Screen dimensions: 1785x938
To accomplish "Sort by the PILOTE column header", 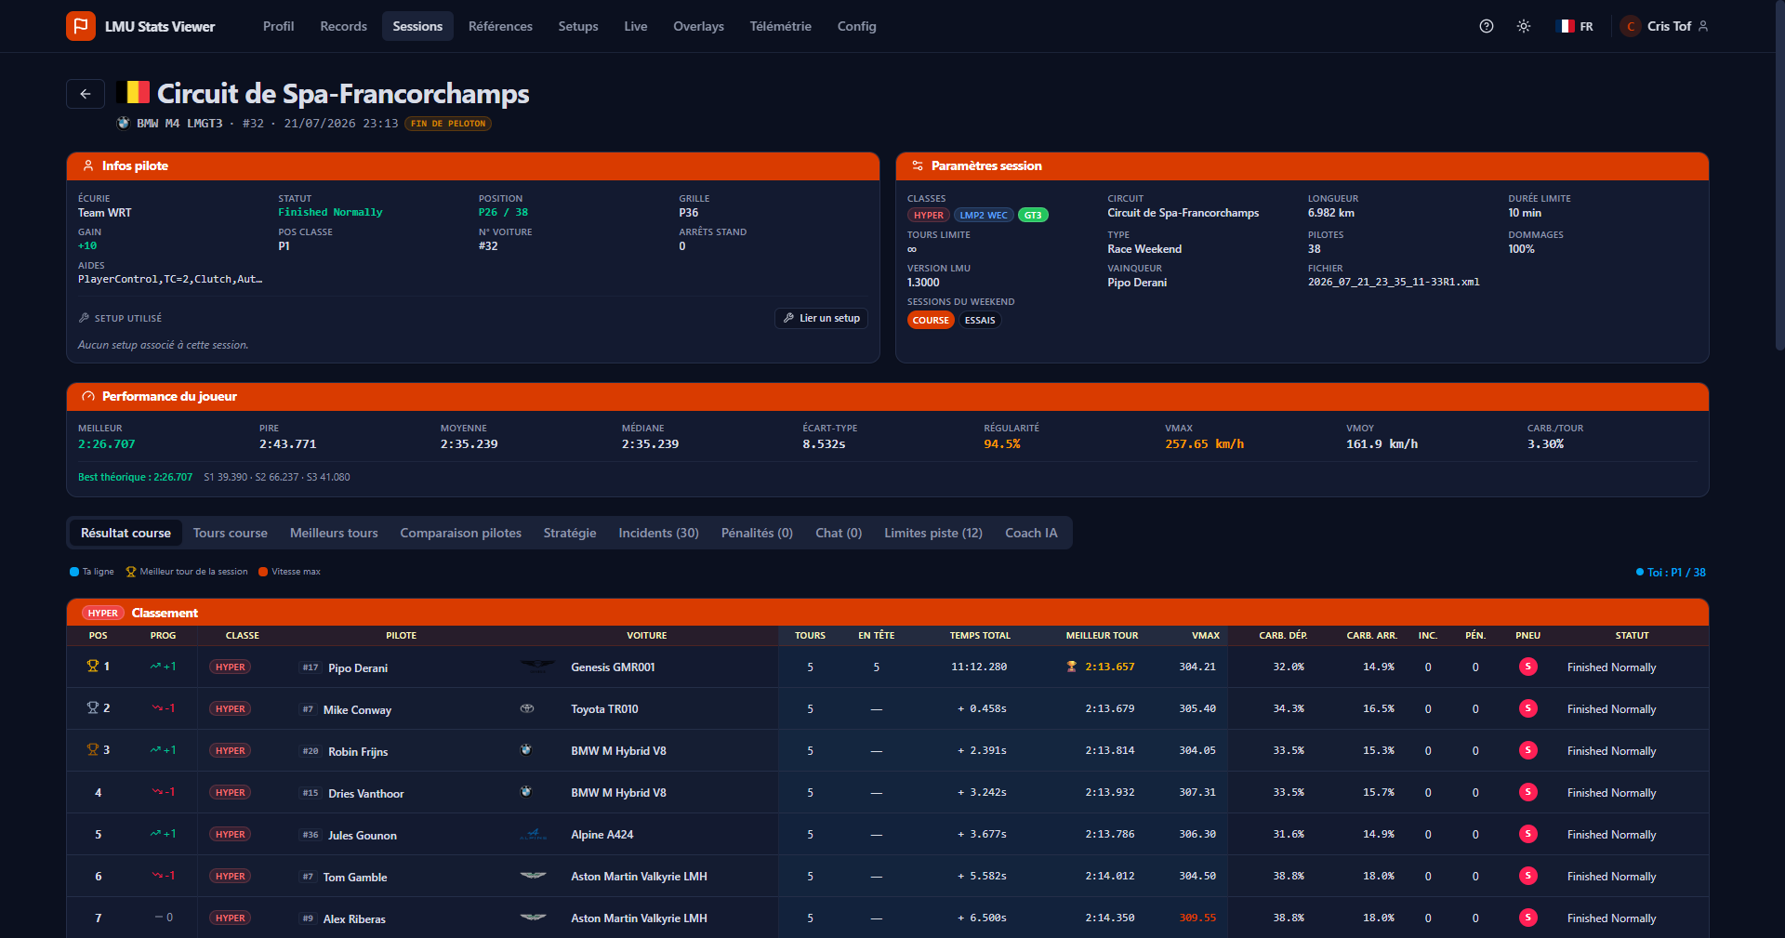I will tap(401, 636).
